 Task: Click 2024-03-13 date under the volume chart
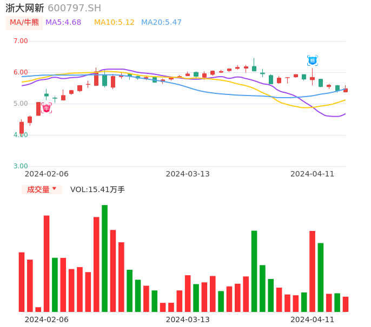point(188,319)
